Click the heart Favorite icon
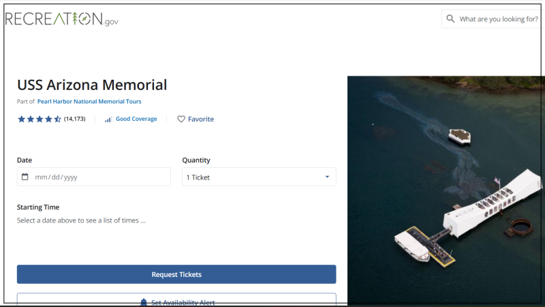545x307 pixels. pyautogui.click(x=181, y=119)
